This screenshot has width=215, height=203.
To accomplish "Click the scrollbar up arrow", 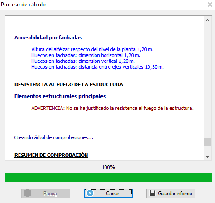I will pos(207,20).
